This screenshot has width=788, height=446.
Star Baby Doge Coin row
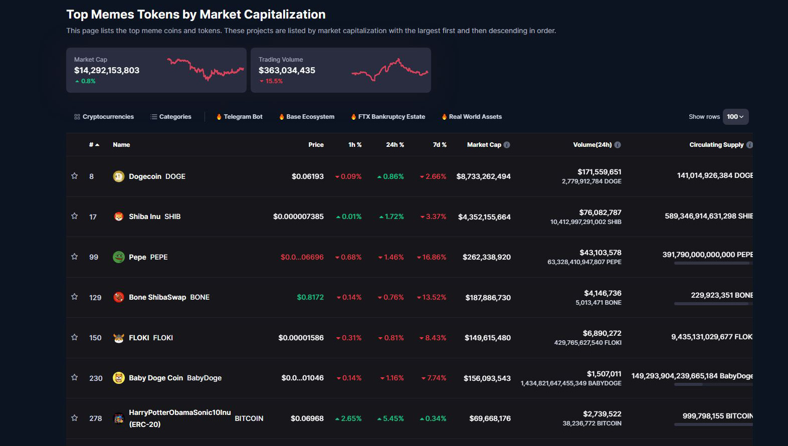[x=75, y=377]
